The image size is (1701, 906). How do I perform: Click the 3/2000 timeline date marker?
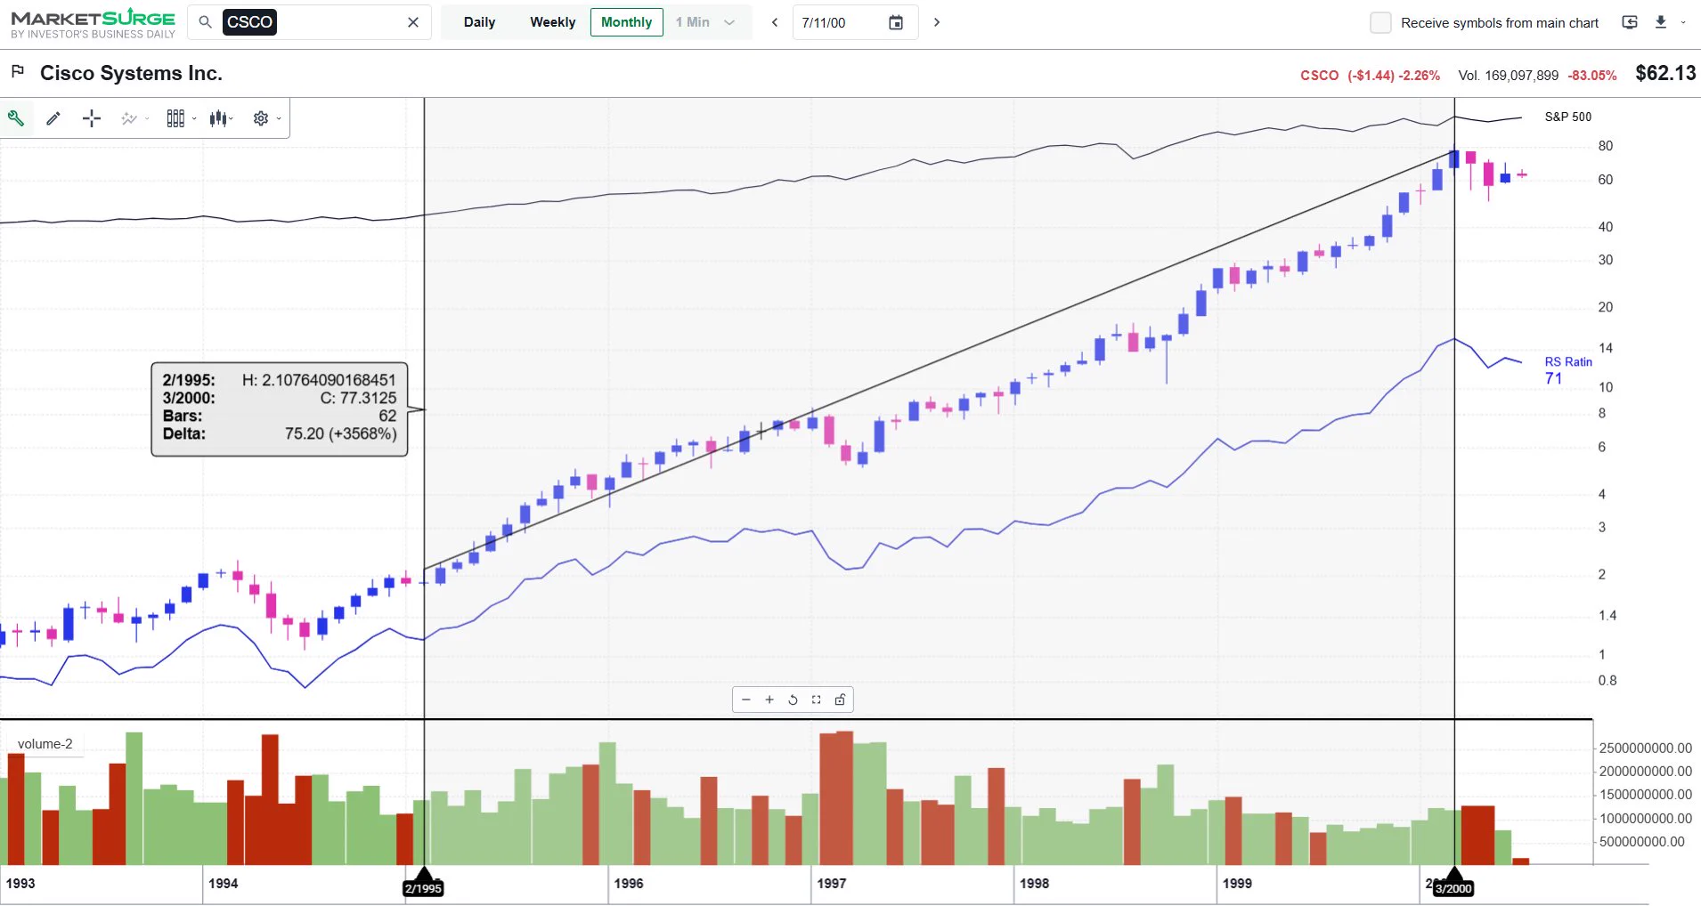click(x=1453, y=888)
